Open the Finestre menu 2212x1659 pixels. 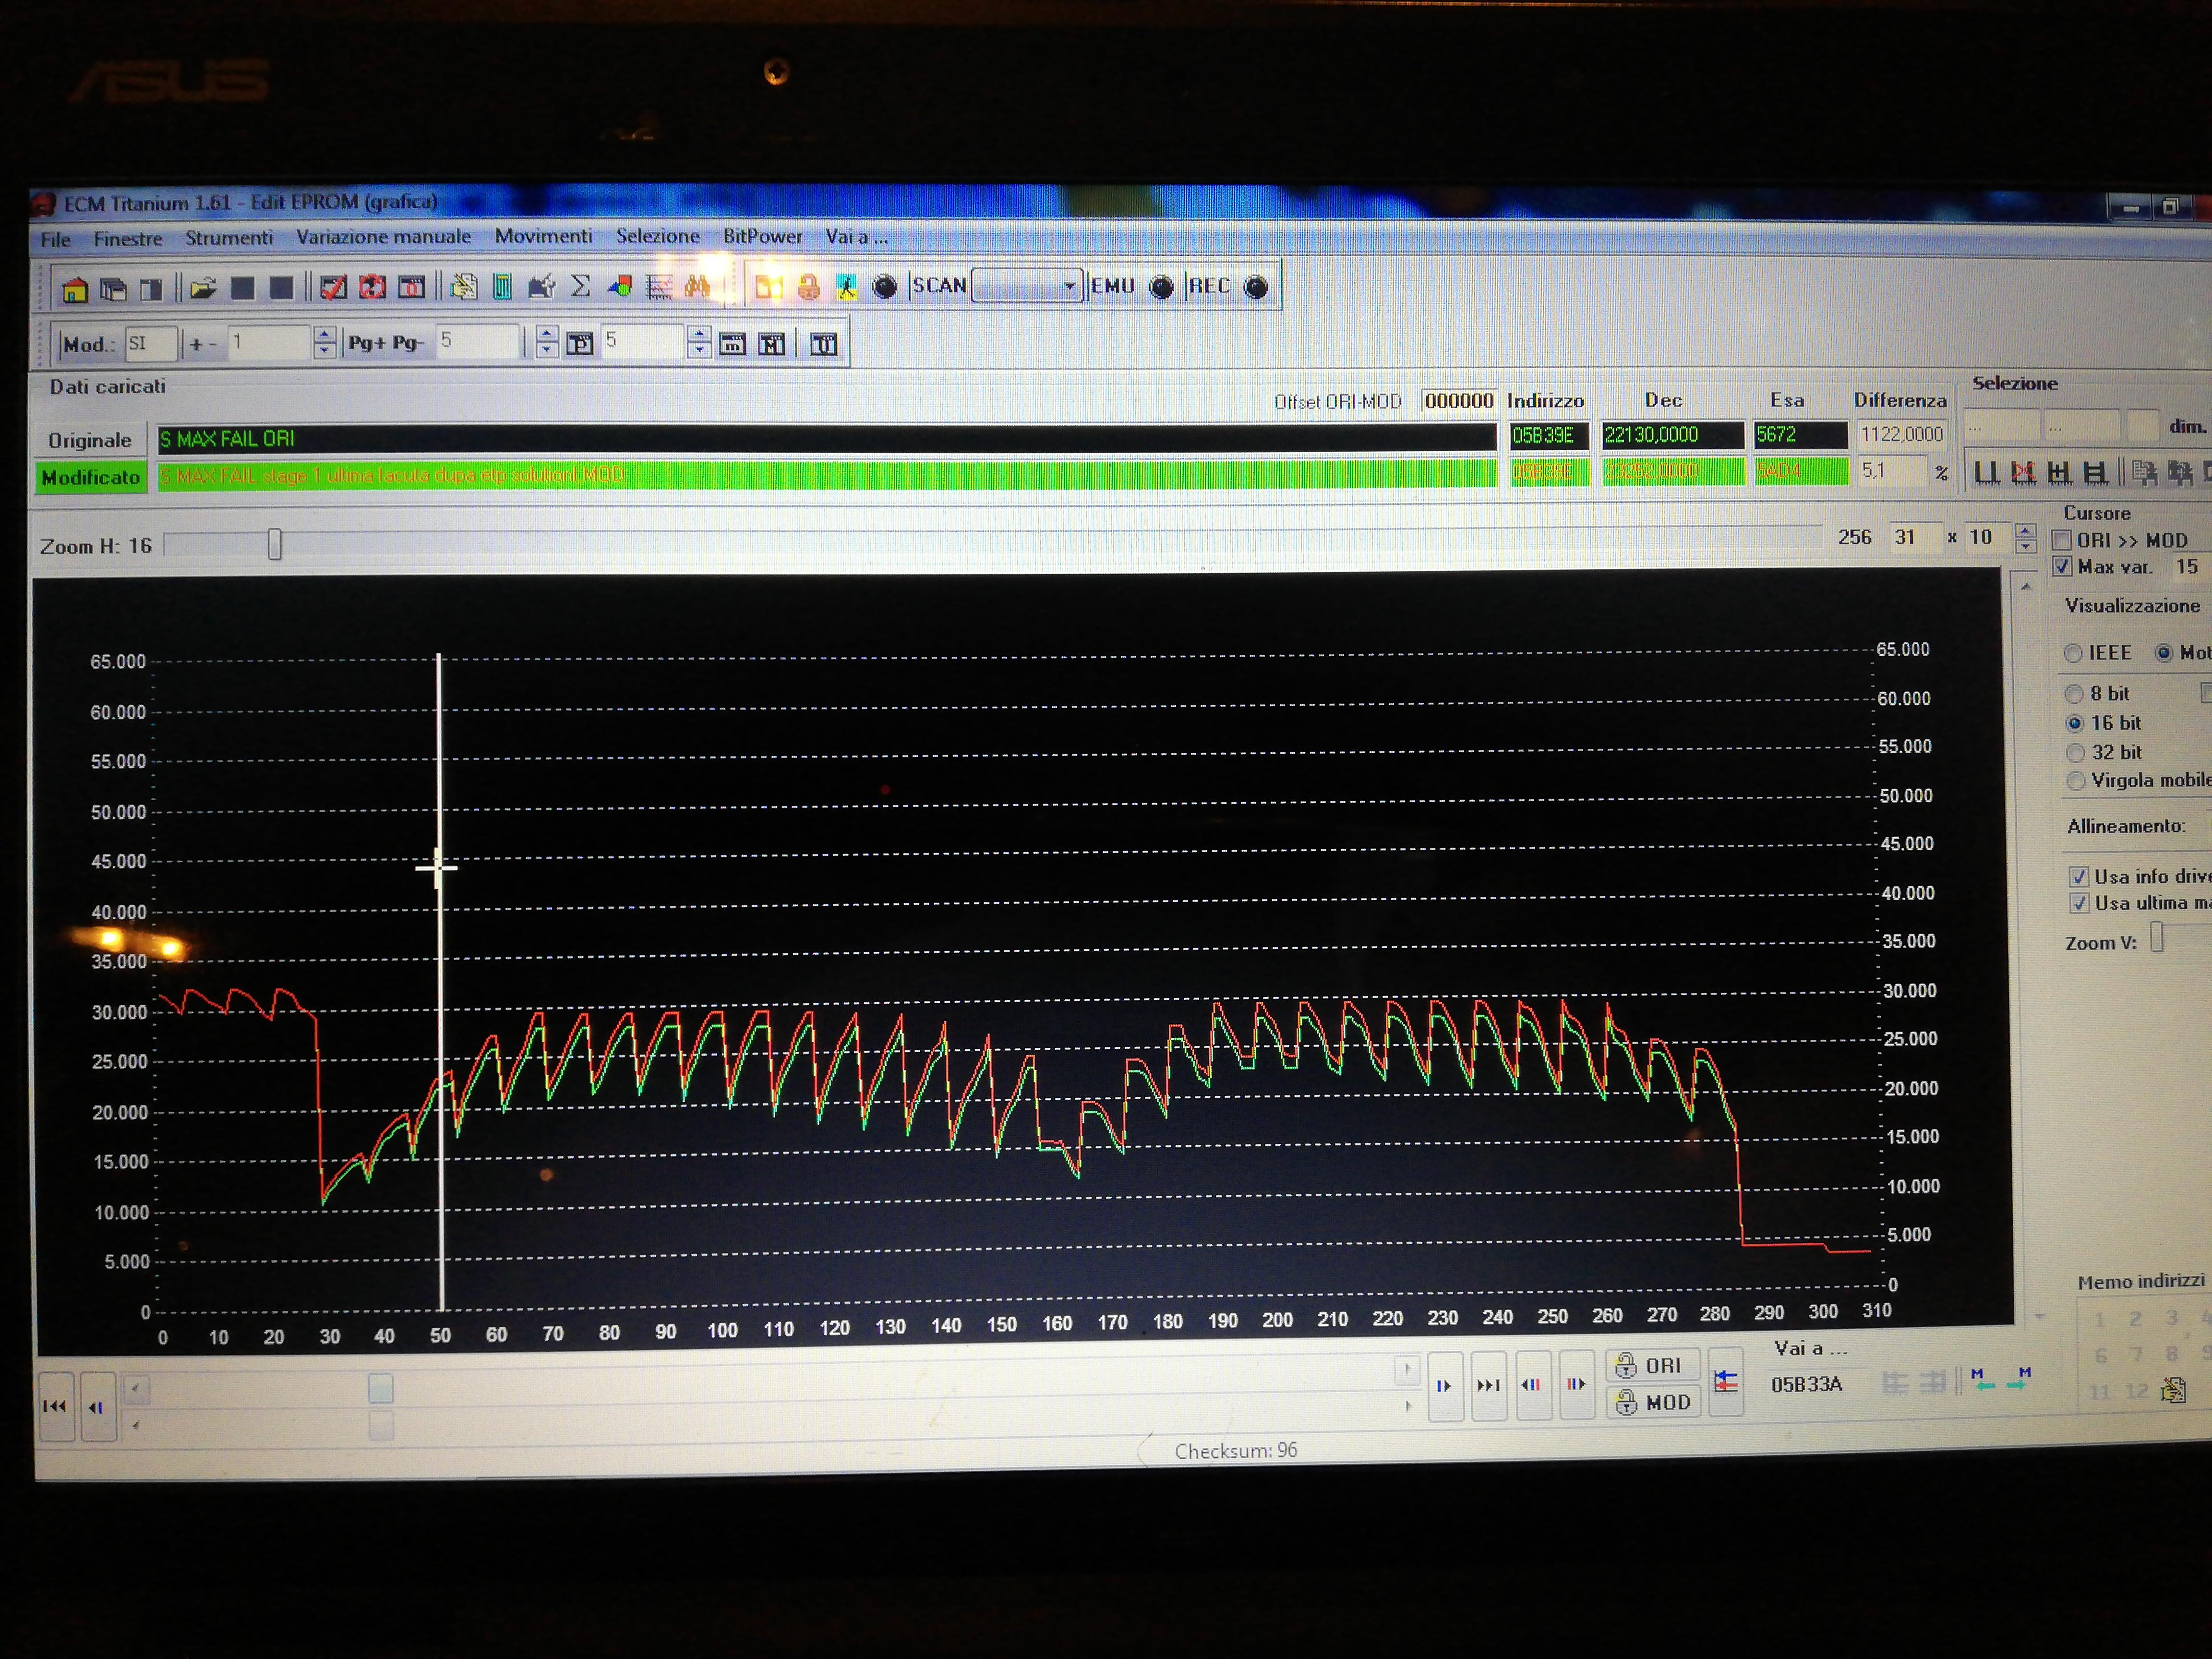128,239
